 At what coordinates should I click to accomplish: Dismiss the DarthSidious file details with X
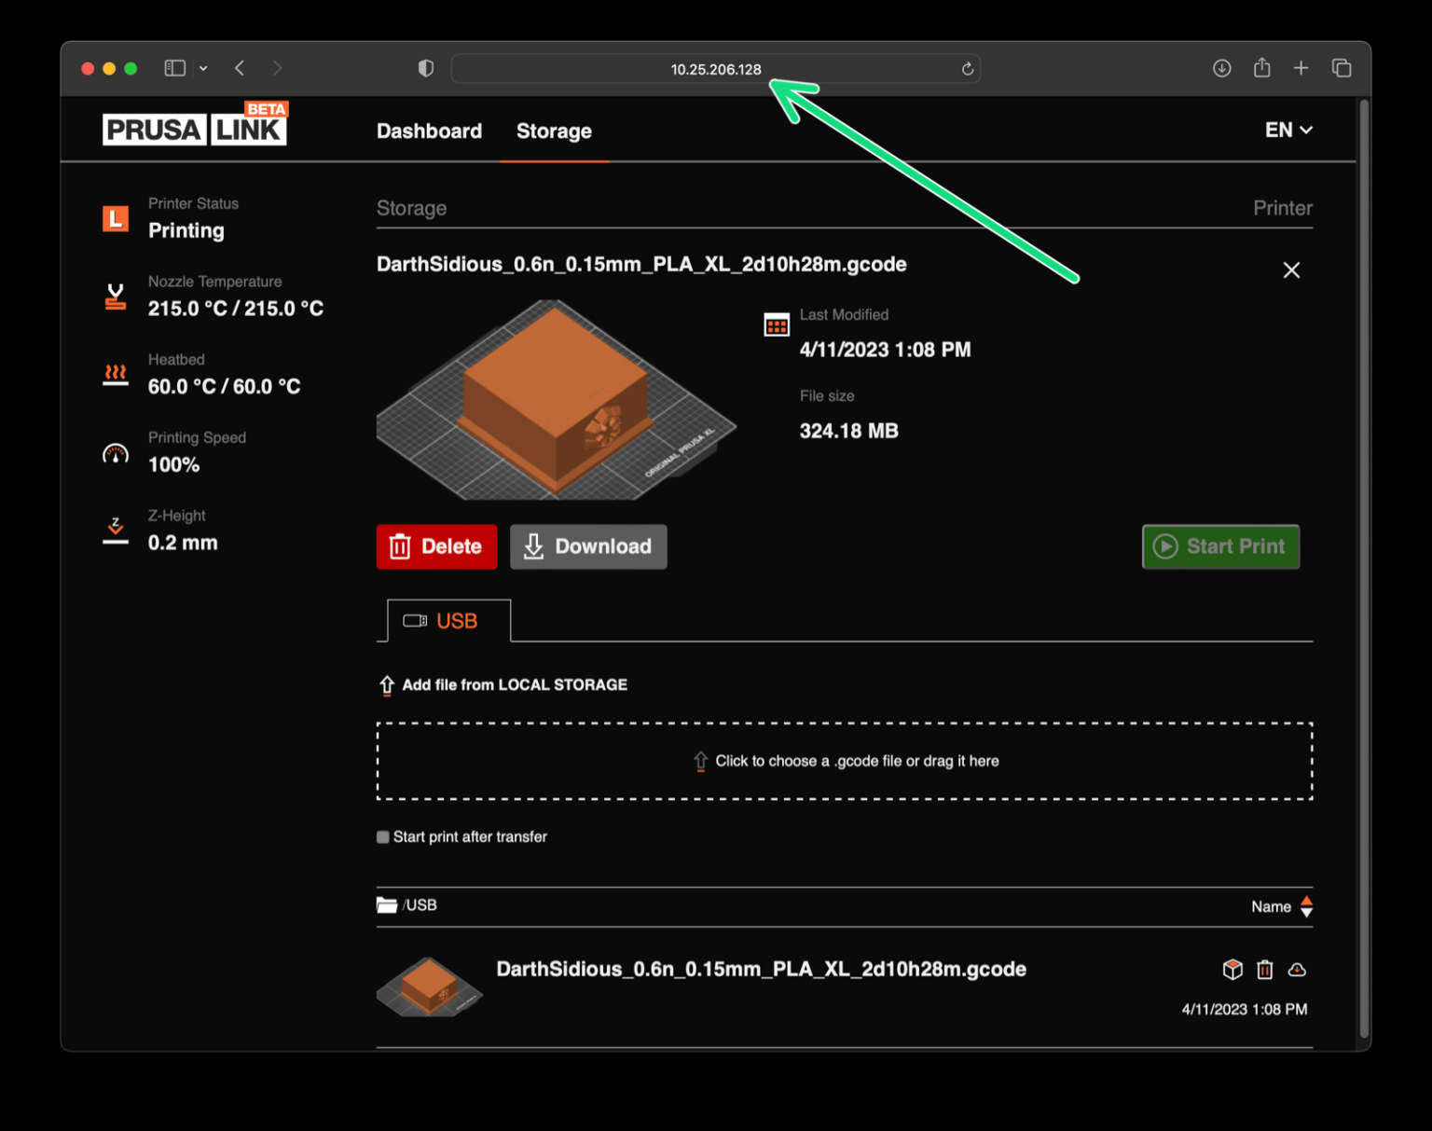[1291, 269]
